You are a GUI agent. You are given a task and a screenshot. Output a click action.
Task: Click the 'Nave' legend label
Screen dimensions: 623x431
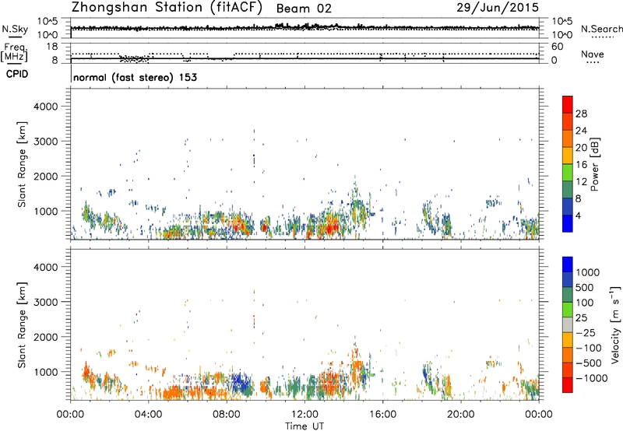[x=592, y=54]
